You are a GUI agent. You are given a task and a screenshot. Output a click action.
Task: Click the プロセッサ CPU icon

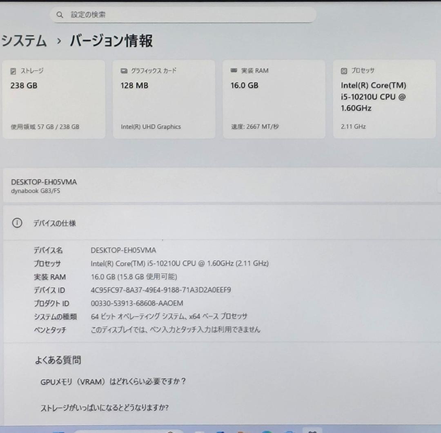tap(343, 71)
